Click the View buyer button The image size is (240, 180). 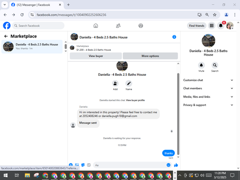(x=96, y=56)
